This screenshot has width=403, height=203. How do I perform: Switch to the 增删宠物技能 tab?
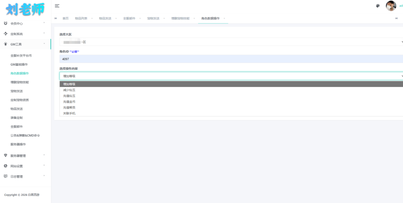[x=180, y=18]
